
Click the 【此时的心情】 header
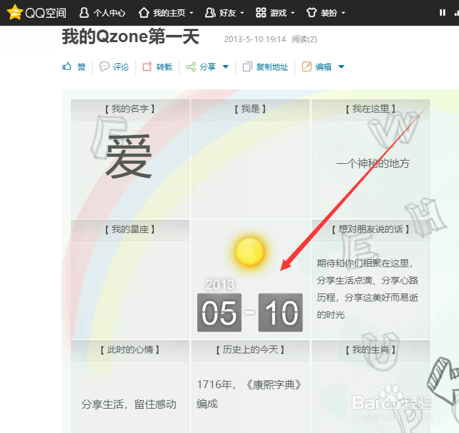click(x=130, y=350)
